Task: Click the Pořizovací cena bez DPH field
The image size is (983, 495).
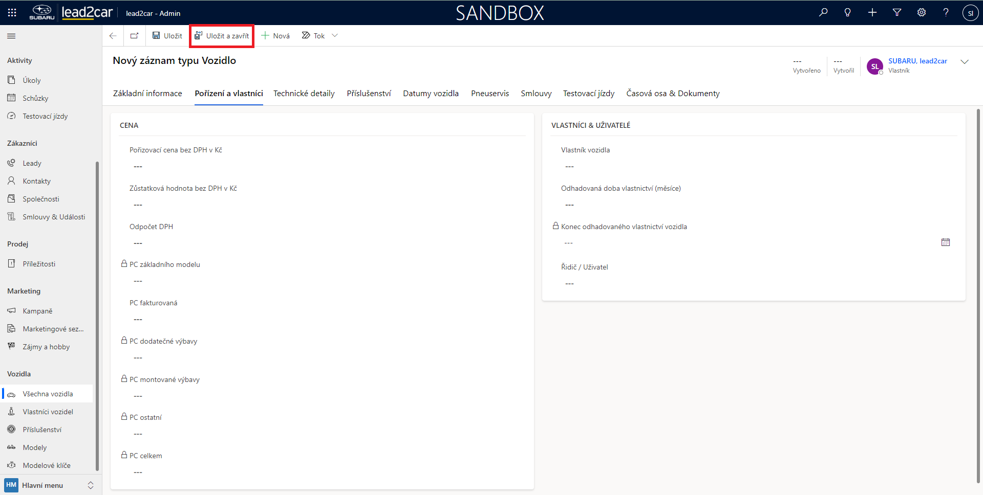Action: pyautogui.click(x=323, y=167)
